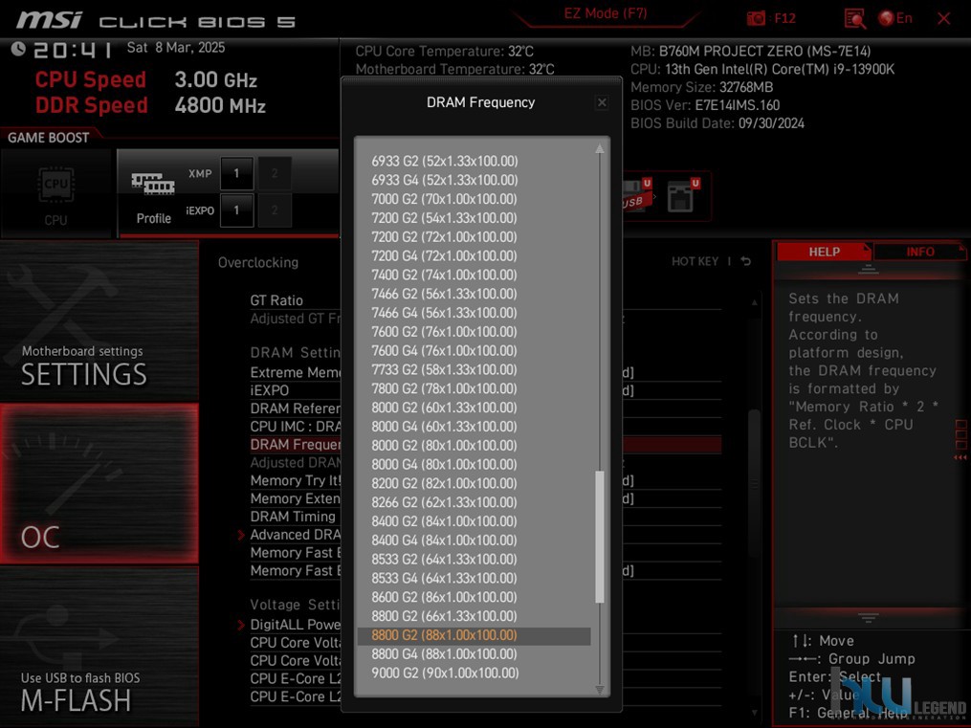Open DRAM Timing Mode setting
The image size is (971, 728).
click(293, 517)
